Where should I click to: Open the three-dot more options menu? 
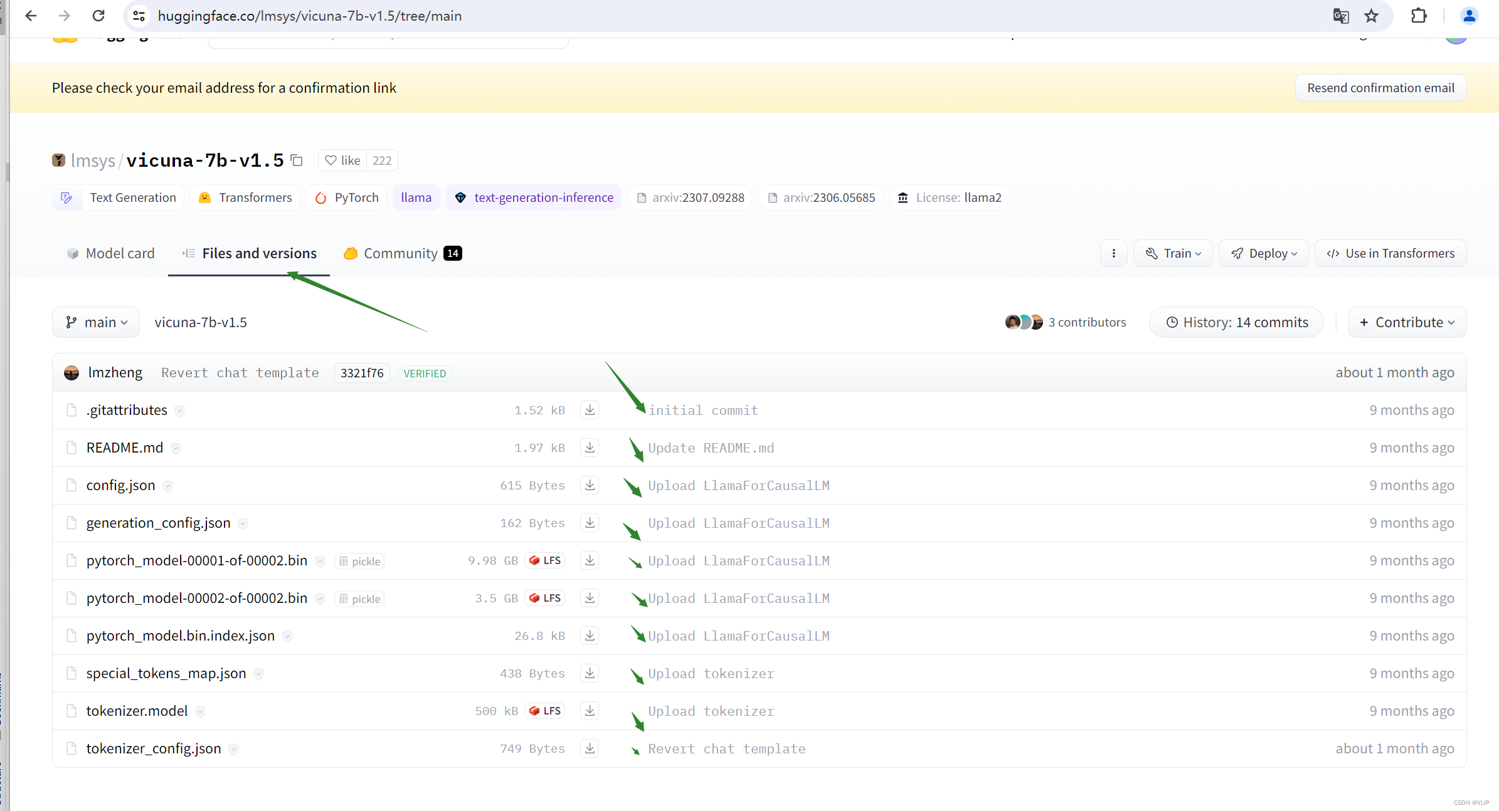pos(1113,253)
